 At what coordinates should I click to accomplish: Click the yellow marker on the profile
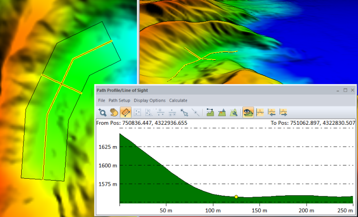(236, 197)
